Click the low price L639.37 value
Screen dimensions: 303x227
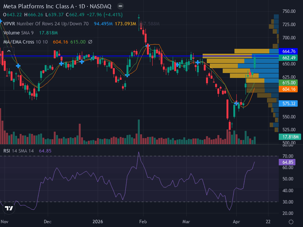point(55,15)
